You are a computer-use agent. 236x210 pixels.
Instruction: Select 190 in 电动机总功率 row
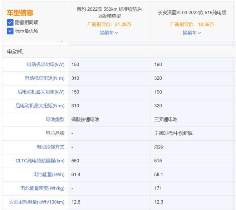point(158,65)
